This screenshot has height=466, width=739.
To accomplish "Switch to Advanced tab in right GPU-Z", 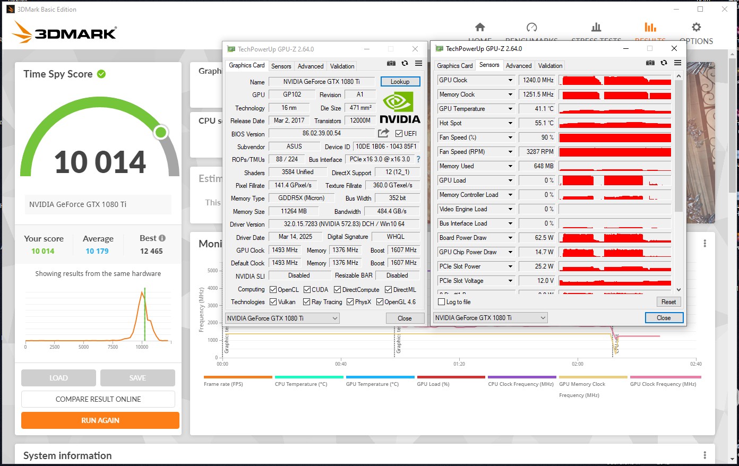I will tap(519, 66).
